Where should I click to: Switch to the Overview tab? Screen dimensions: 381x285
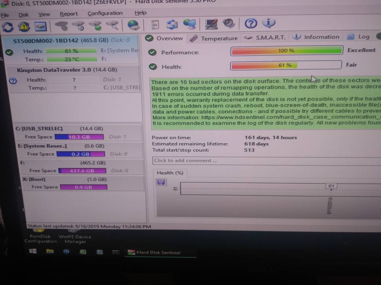164,38
